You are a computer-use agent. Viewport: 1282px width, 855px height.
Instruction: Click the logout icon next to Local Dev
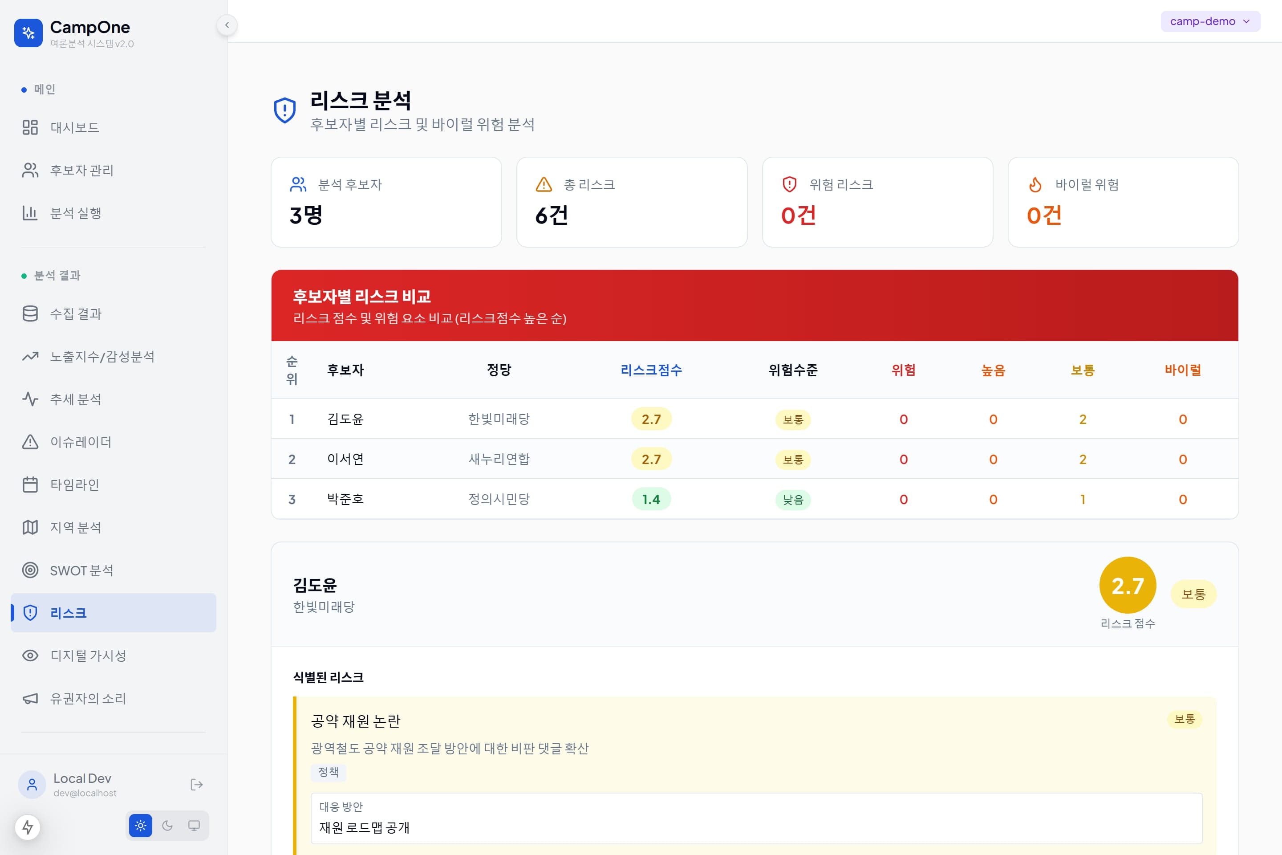pos(196,785)
